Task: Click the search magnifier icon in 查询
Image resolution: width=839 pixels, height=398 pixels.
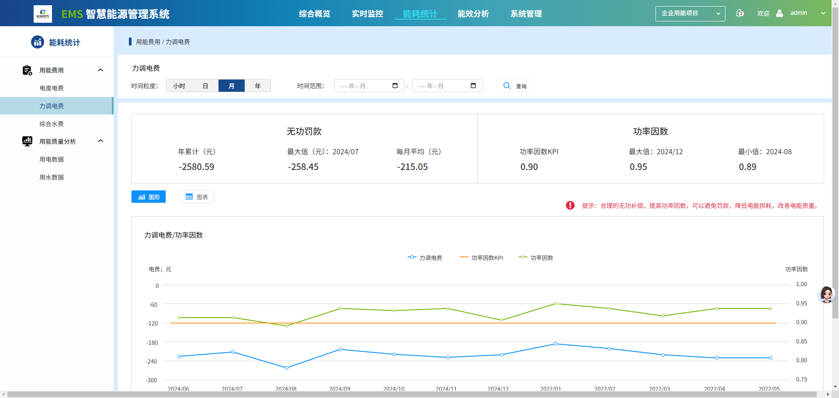Action: point(507,86)
